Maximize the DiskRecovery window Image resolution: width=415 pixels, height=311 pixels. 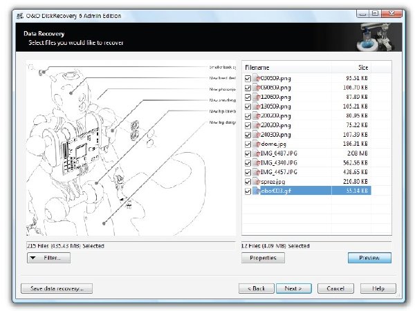tap(375, 13)
